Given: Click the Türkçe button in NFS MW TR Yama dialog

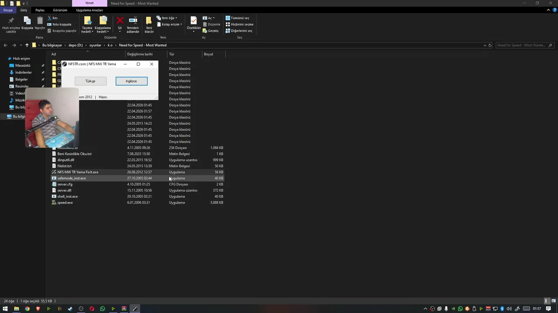Looking at the screenshot, I should click(90, 81).
